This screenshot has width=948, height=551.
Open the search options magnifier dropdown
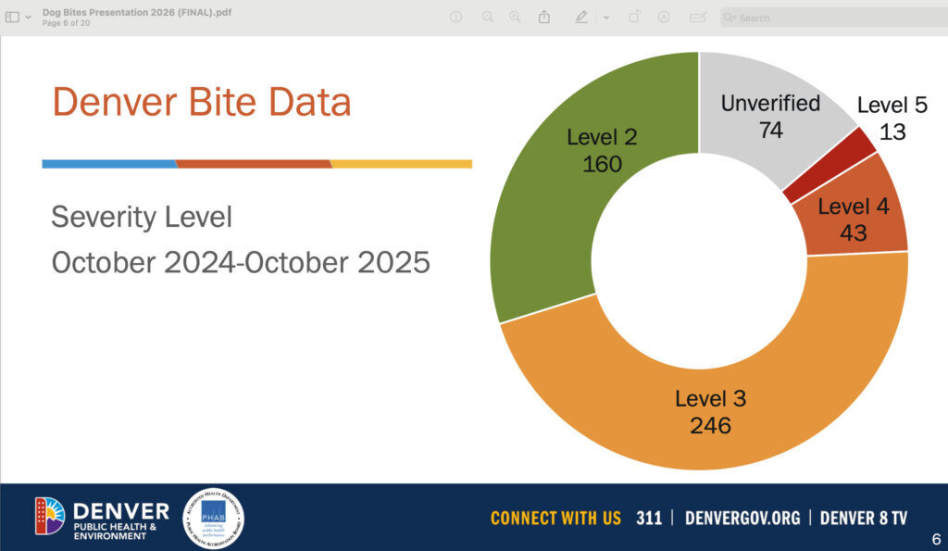(730, 18)
